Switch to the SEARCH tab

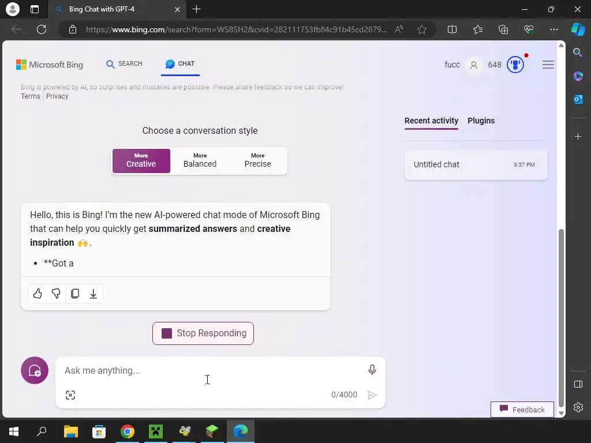[125, 63]
